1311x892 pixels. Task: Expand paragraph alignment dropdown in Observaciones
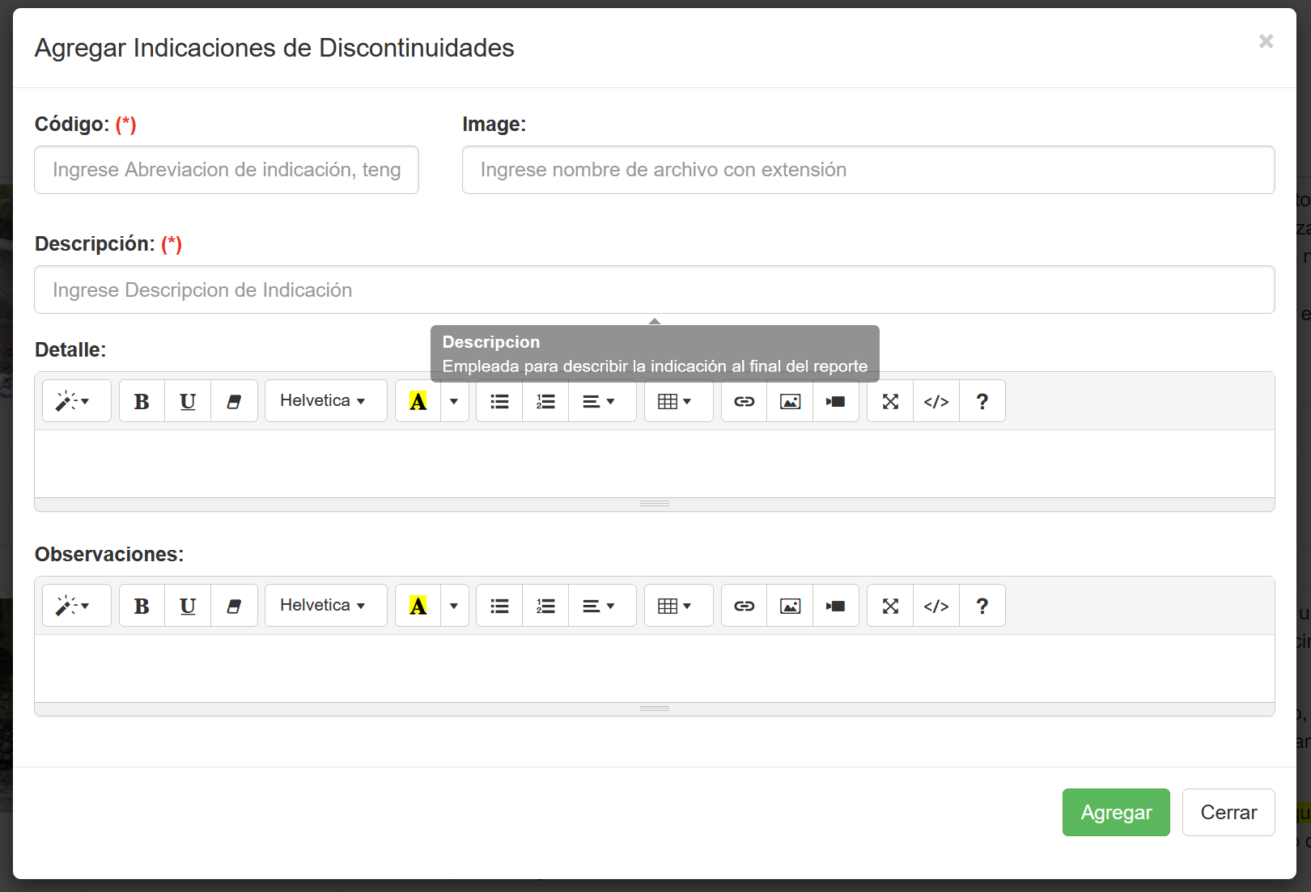[600, 606]
